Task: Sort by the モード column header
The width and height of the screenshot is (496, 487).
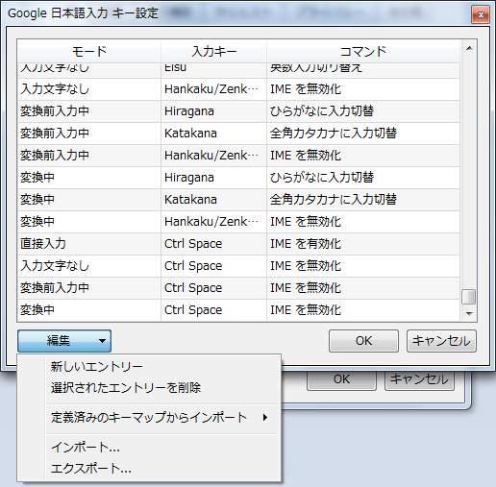Action: coord(89,51)
